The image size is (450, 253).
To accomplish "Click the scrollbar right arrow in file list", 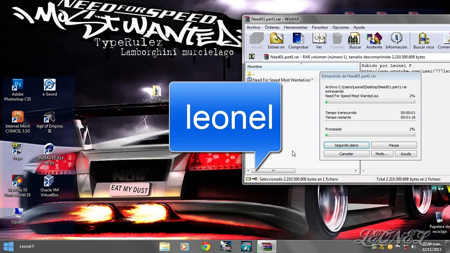I will click(355, 171).
